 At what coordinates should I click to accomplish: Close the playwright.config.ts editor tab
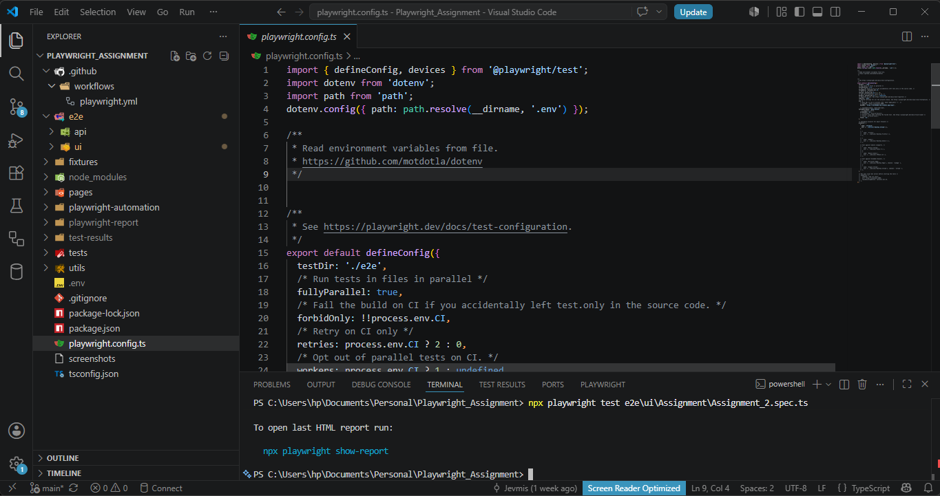click(346, 36)
